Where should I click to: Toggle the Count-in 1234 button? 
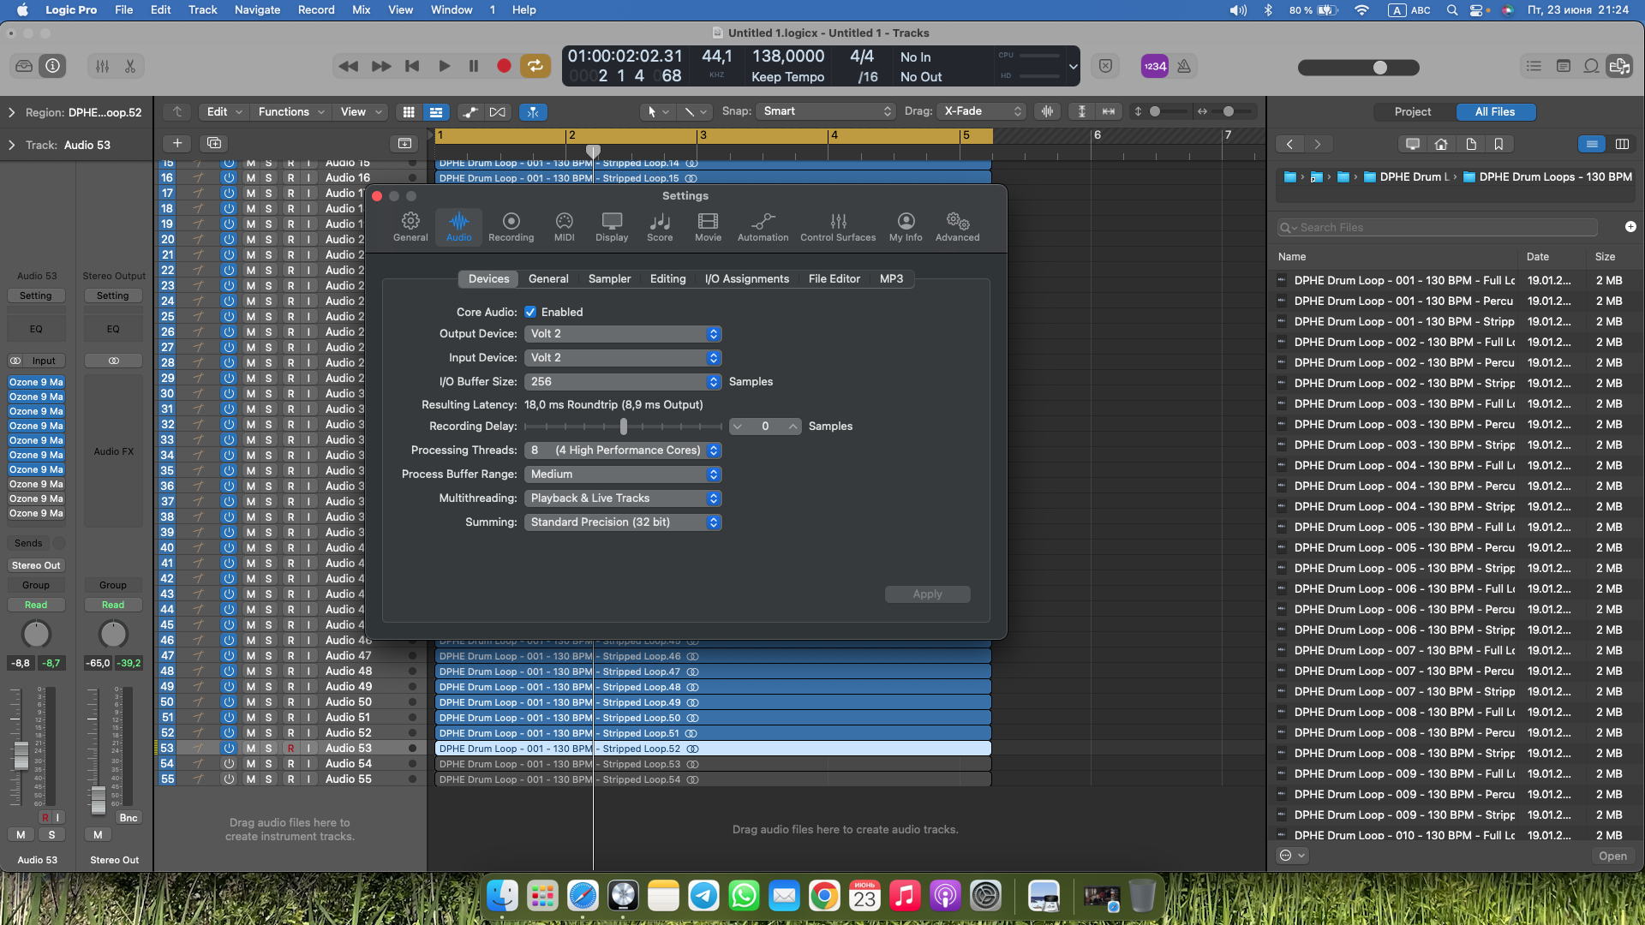pyautogui.click(x=1155, y=66)
